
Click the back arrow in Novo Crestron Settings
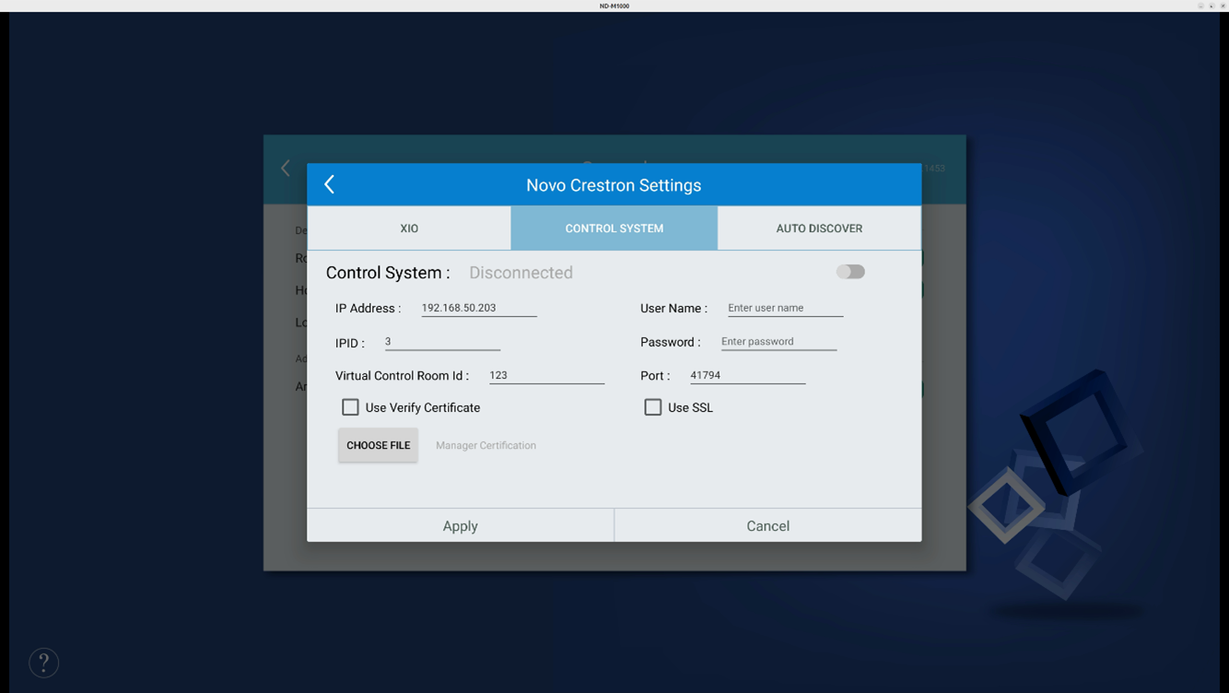click(x=330, y=184)
